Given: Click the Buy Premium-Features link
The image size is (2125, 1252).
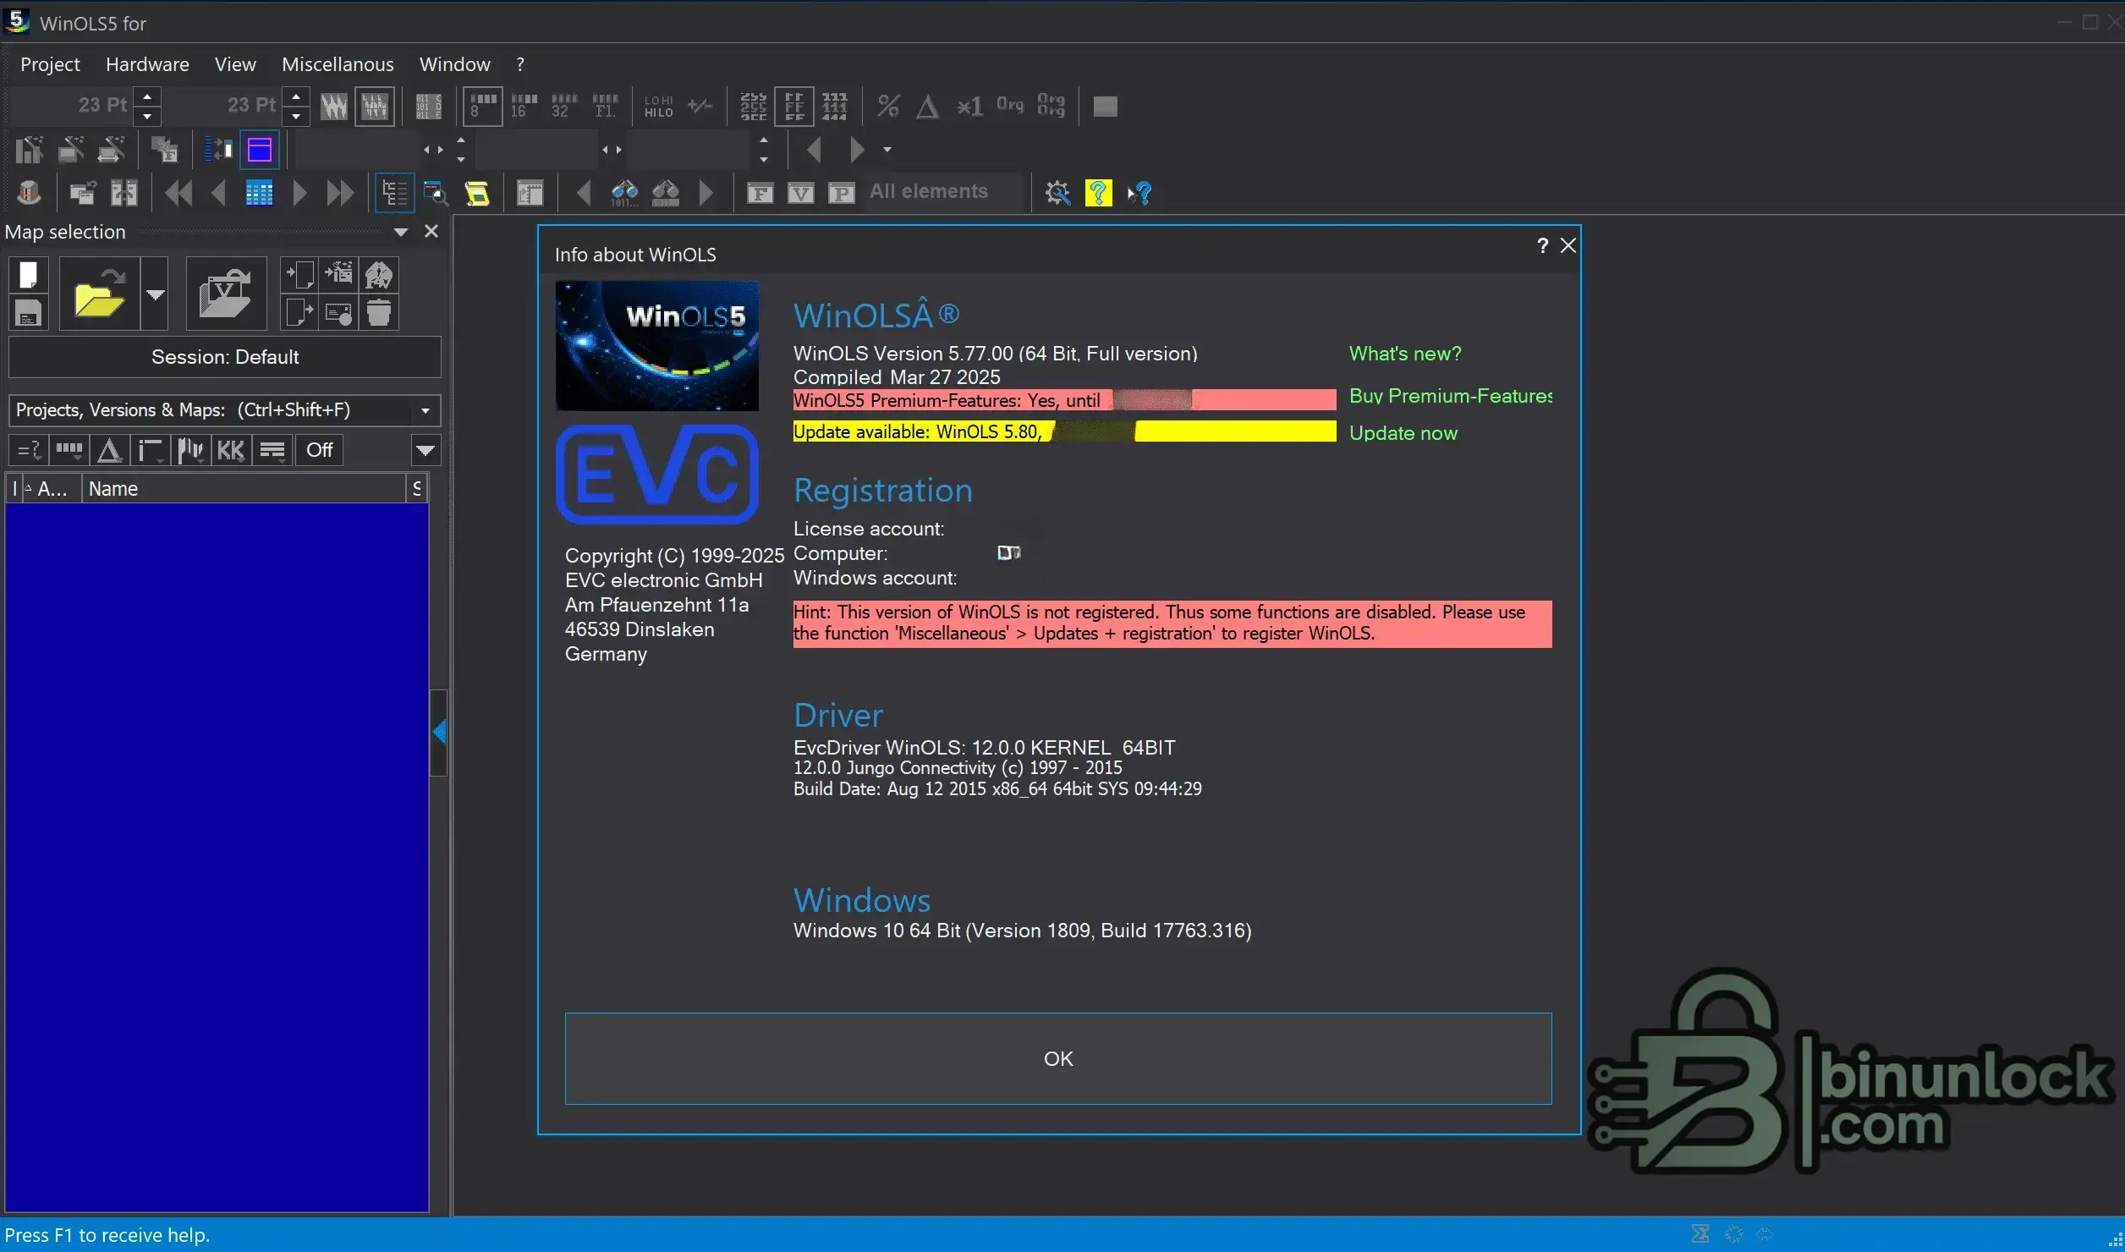Looking at the screenshot, I should pos(1451,396).
